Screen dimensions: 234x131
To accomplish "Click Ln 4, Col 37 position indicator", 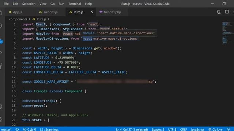I will click(132, 130).
